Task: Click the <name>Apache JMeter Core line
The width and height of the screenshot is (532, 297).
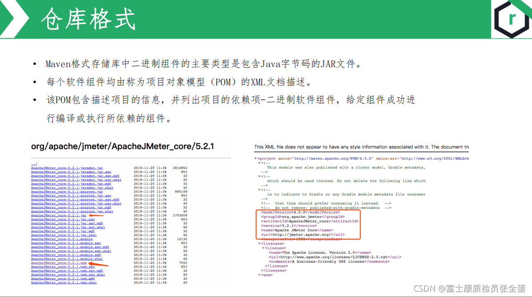Action: coord(297,230)
